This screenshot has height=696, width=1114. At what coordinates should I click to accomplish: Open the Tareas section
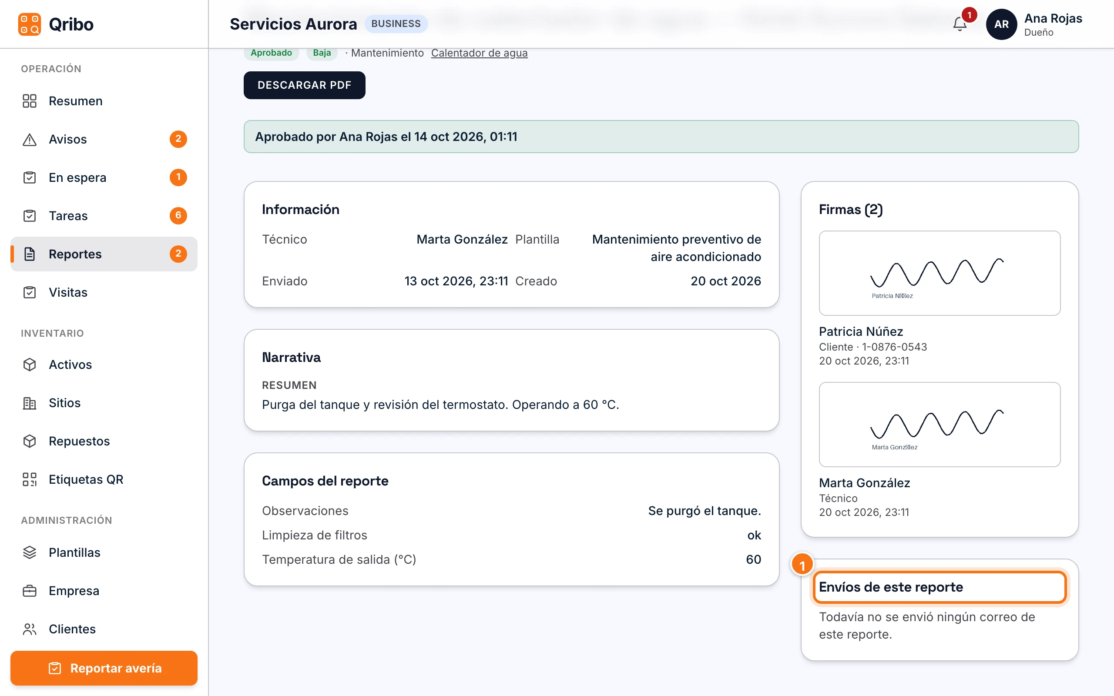point(104,215)
